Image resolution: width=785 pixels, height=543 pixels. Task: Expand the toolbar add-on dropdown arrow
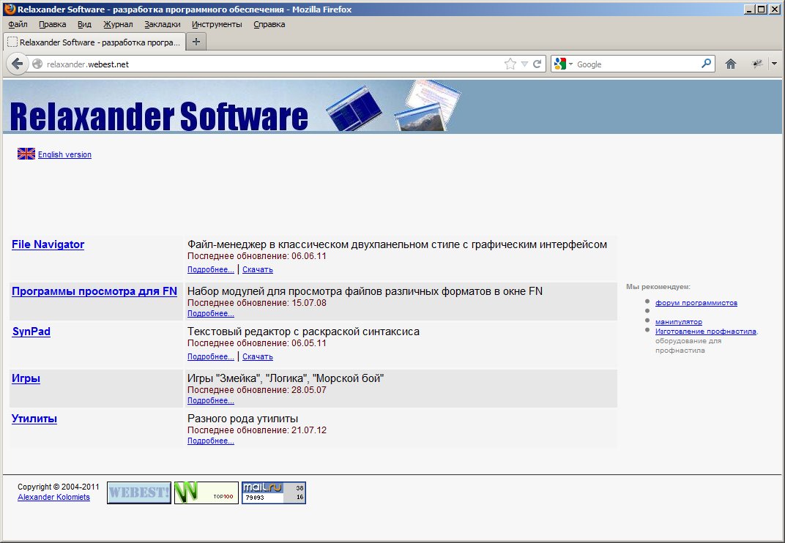click(774, 64)
